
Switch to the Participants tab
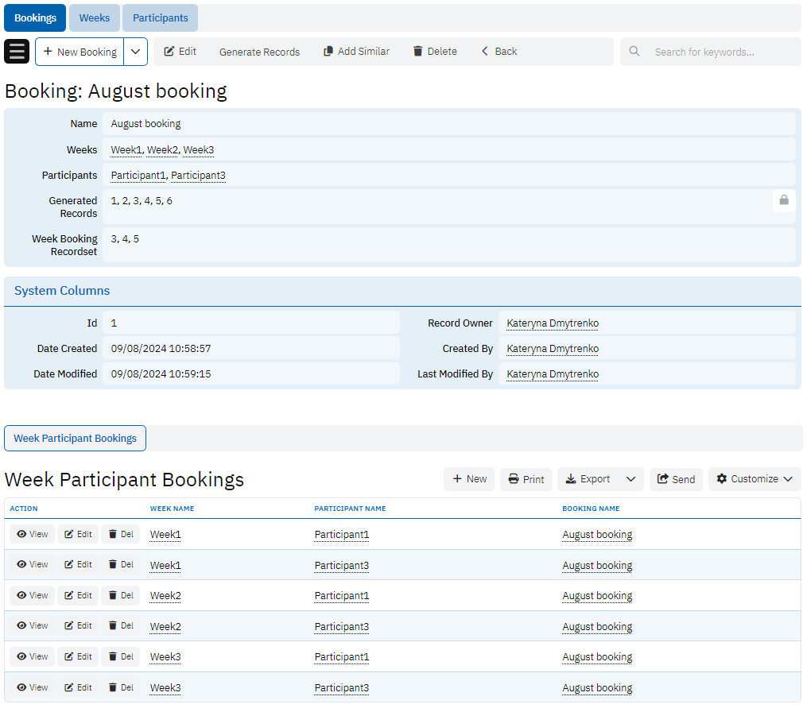160,17
